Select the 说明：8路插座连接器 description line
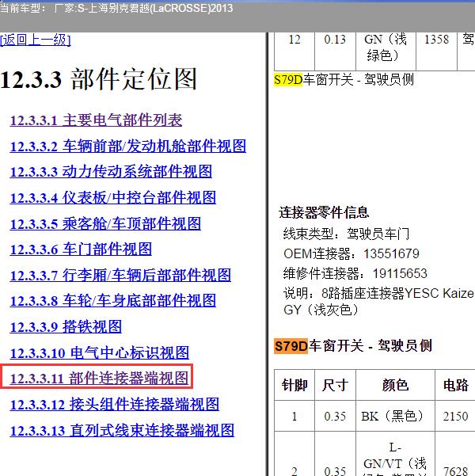This screenshot has width=475, height=476. click(x=378, y=293)
